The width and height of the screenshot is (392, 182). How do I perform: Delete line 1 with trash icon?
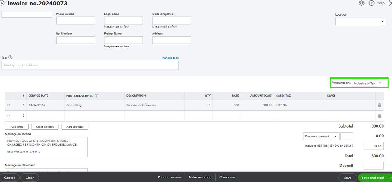(x=379, y=105)
